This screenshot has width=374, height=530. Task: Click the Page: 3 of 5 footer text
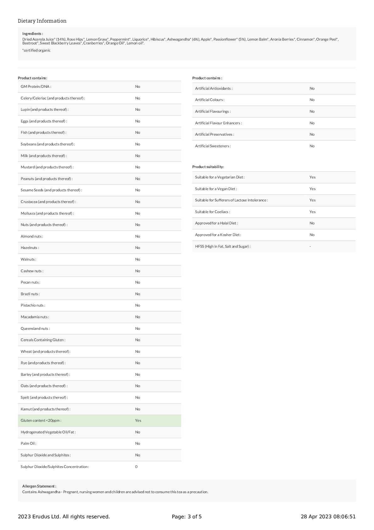point(187,516)
